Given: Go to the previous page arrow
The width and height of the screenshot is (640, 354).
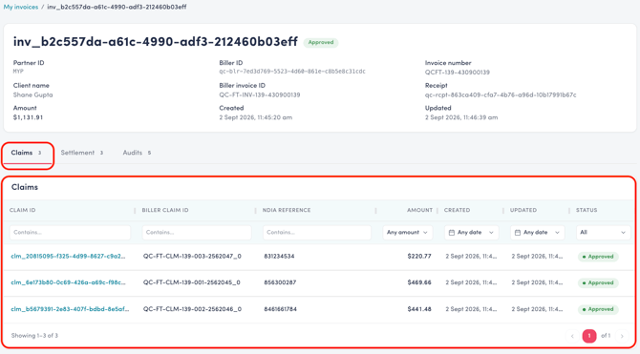Looking at the screenshot, I should [x=572, y=336].
